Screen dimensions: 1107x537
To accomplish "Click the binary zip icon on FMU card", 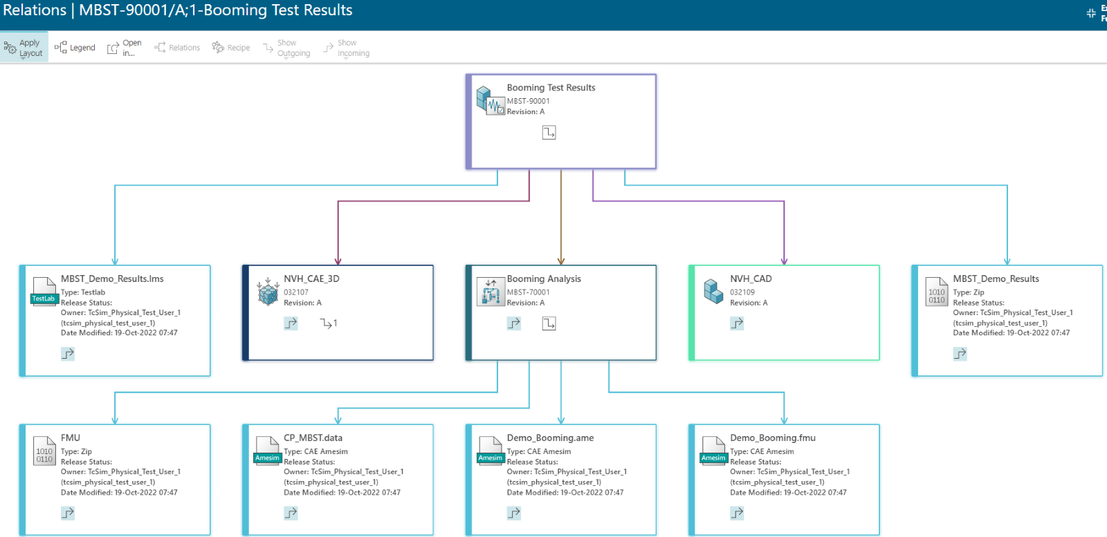I will [x=44, y=450].
